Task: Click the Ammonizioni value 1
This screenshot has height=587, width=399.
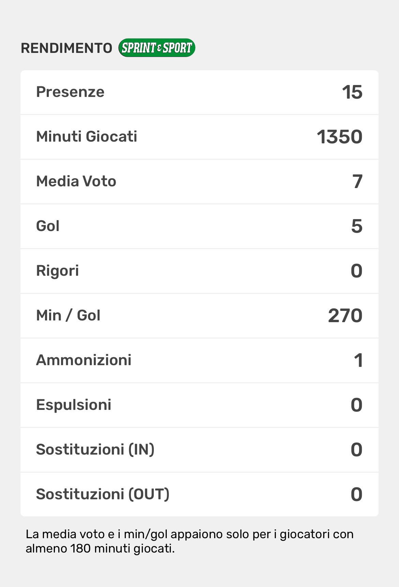Action: tap(358, 360)
